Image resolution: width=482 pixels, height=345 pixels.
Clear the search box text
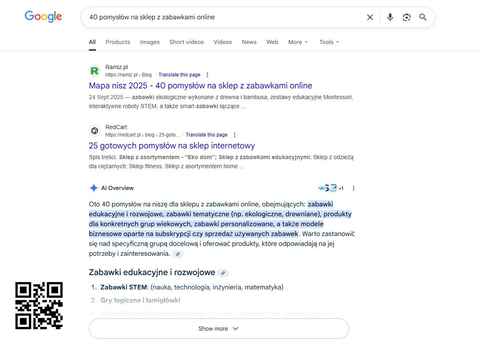[x=370, y=17]
